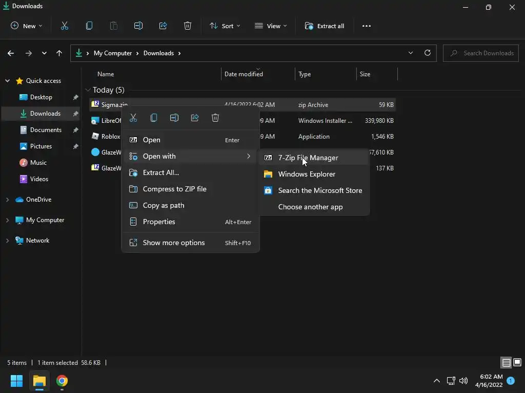Open Windows Start menu

(16, 381)
